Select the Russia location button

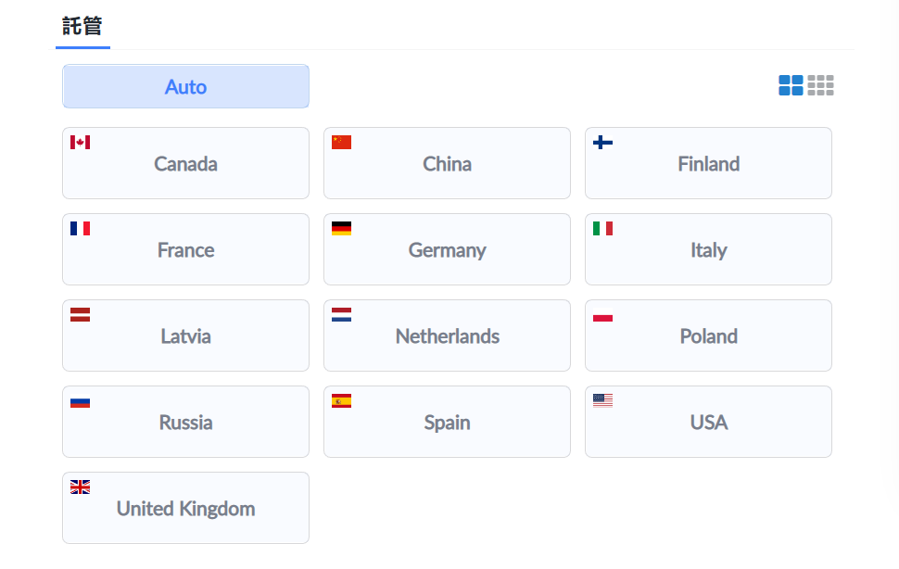coord(185,423)
